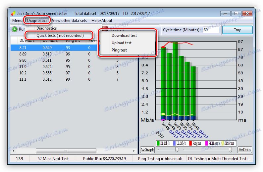263x172 pixels.
Task: Click the green bar at 15:45
Action: coord(193,93)
